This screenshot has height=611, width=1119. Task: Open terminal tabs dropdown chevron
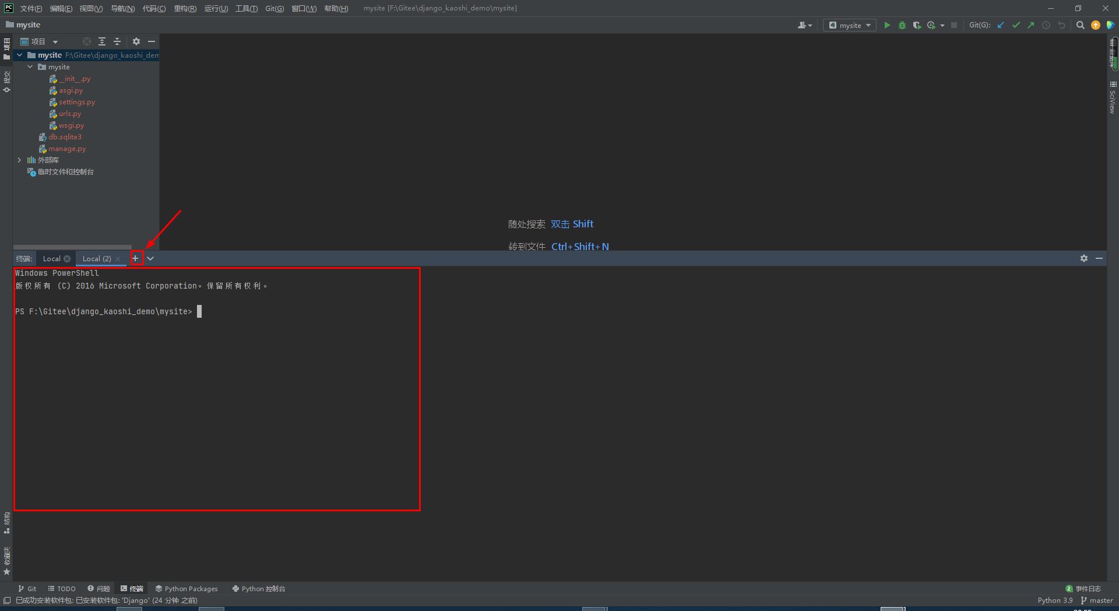(150, 258)
